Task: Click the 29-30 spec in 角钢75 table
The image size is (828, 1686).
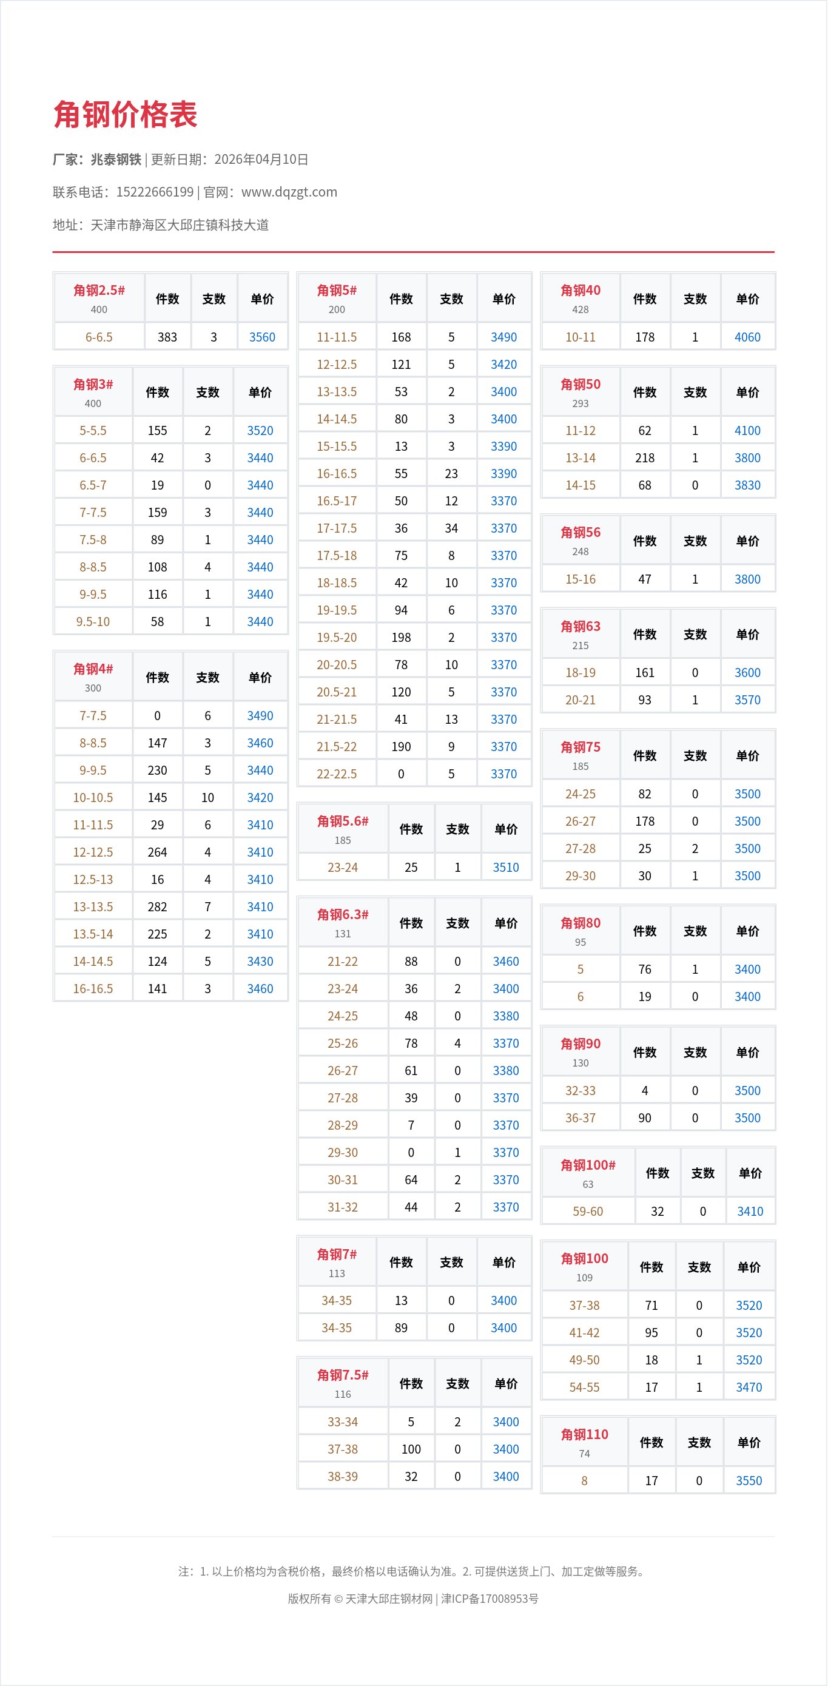Action: [x=581, y=877]
